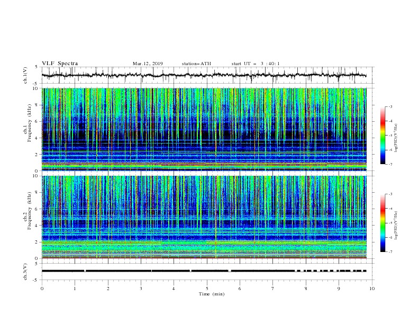The height and width of the screenshot is (324, 419).
Task: Click time axis tick label "0"
Action: [x=42, y=289]
